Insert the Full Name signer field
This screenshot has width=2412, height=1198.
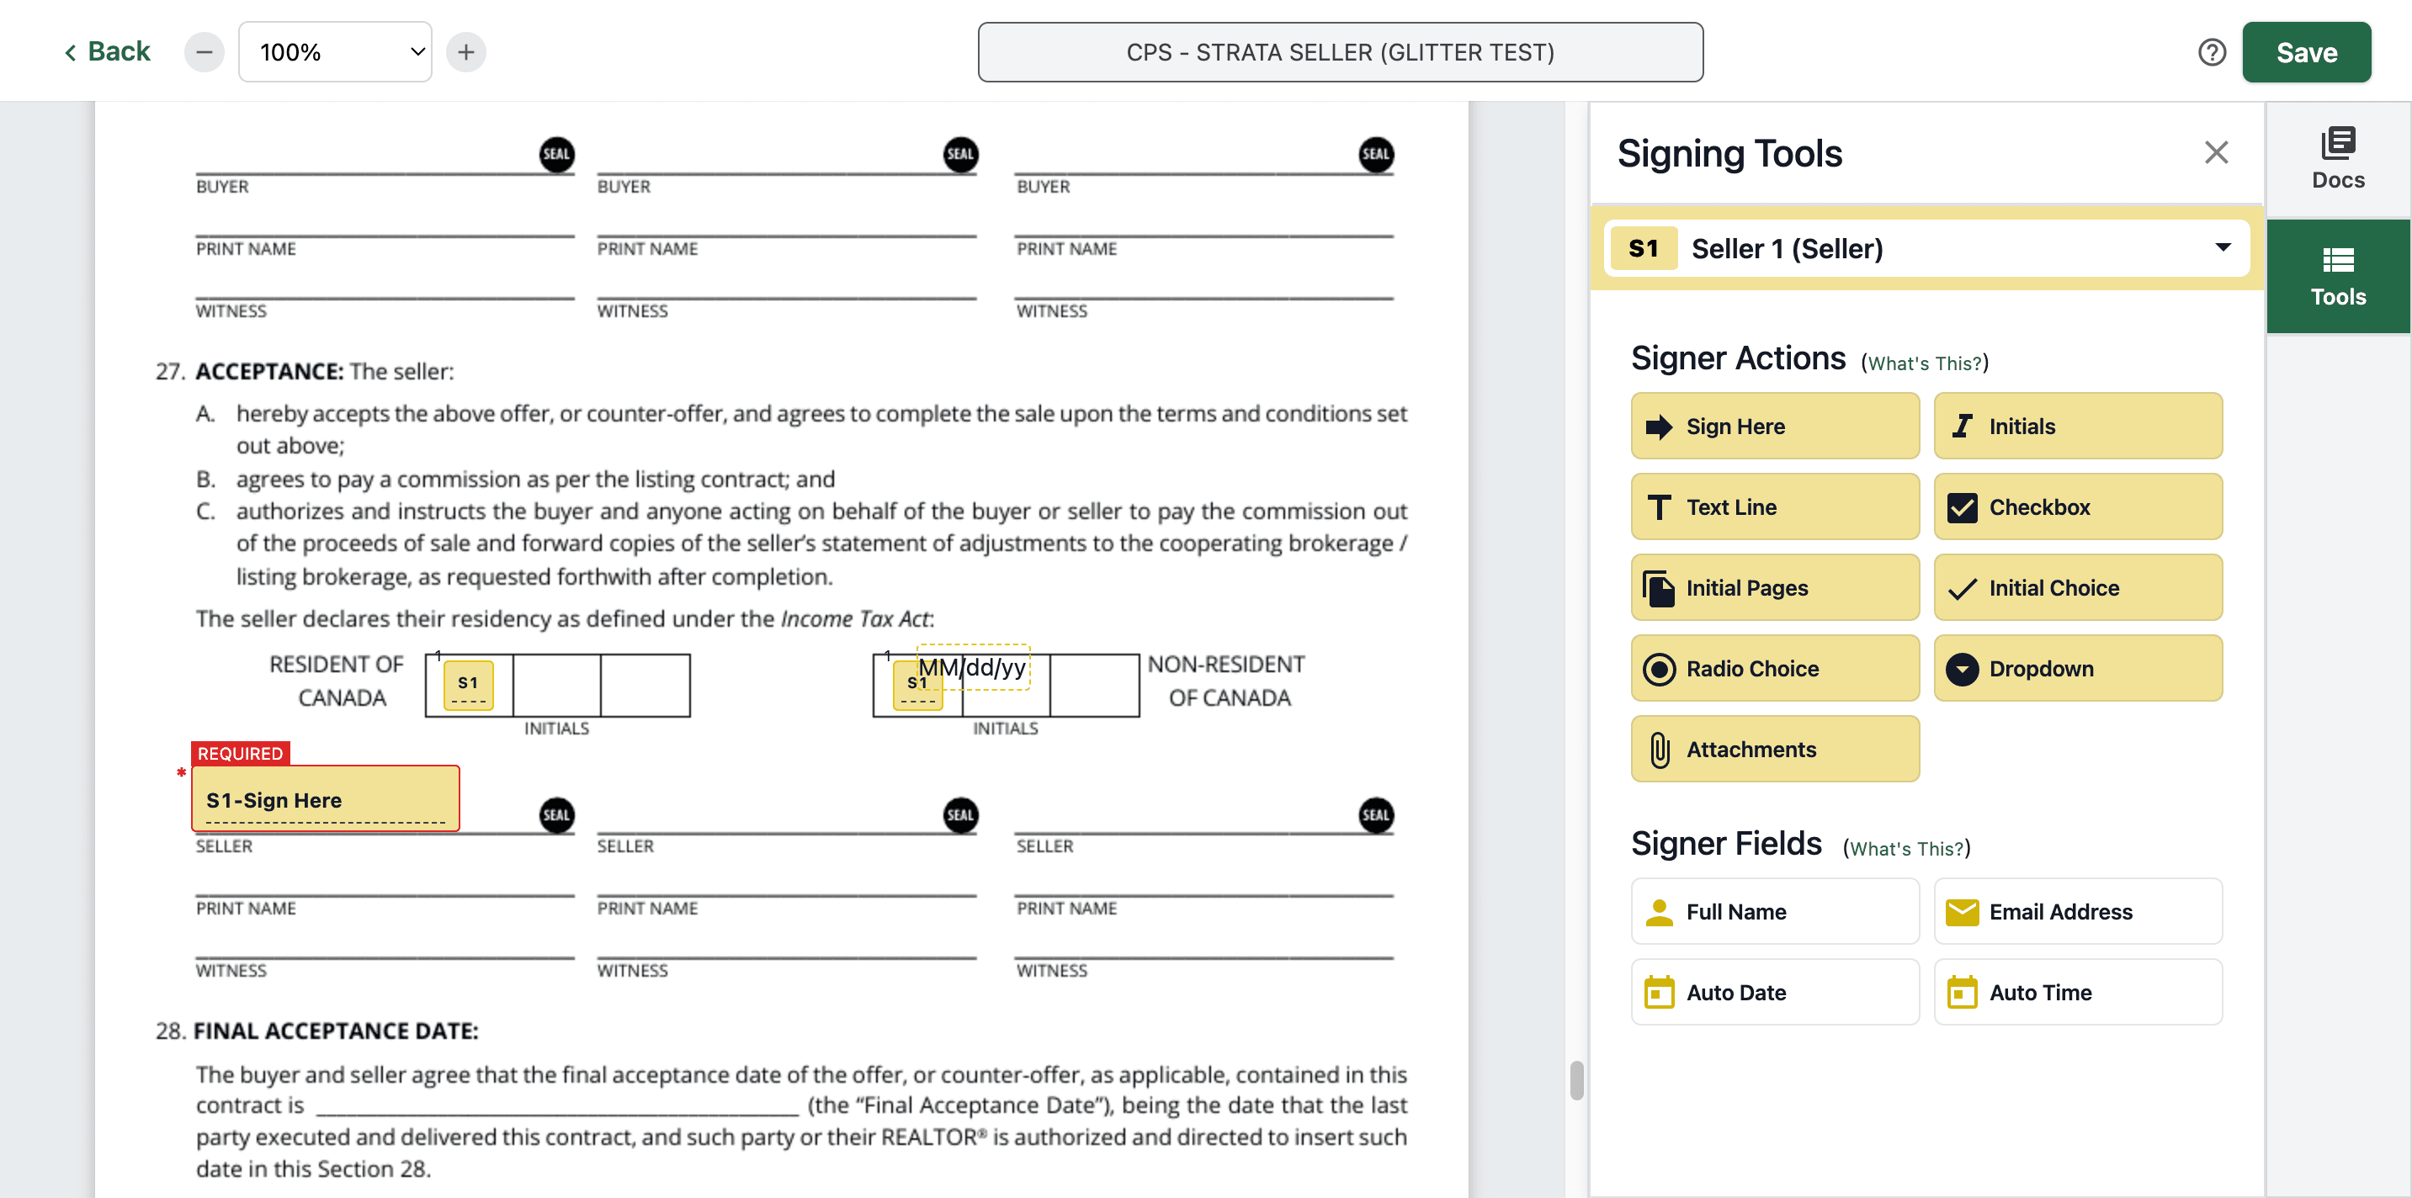[x=1774, y=912]
